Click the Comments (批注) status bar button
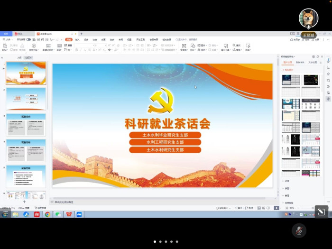This screenshot has width=332, height=249. point(249,208)
